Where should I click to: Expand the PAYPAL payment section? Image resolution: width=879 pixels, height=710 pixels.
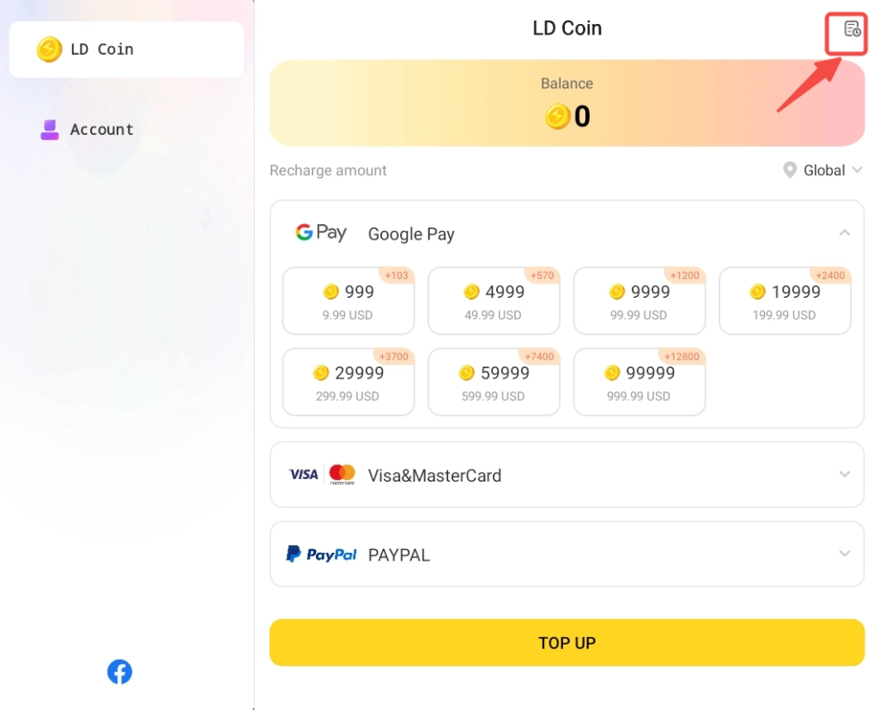[845, 555]
